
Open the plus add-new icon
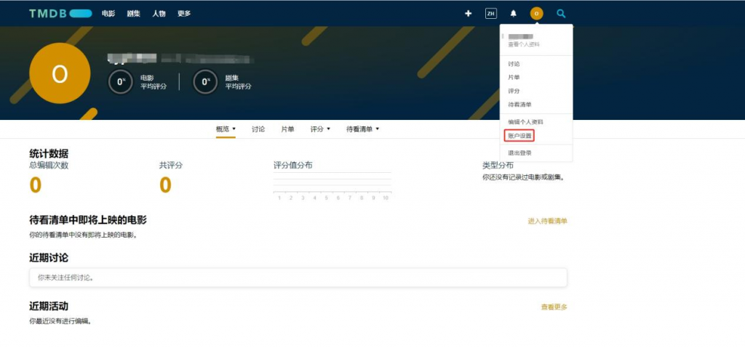[x=468, y=13]
